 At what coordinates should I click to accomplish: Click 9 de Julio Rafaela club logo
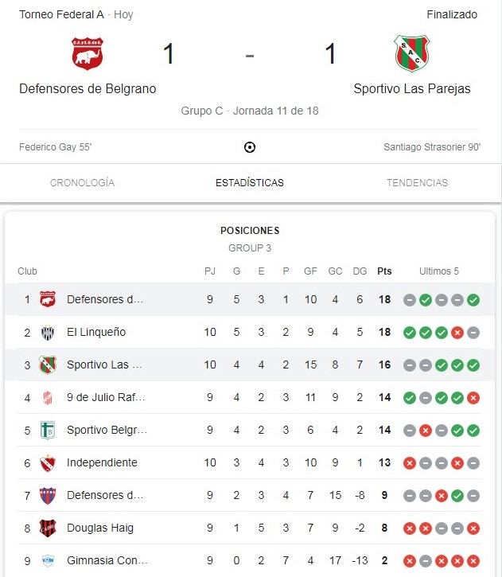48,398
